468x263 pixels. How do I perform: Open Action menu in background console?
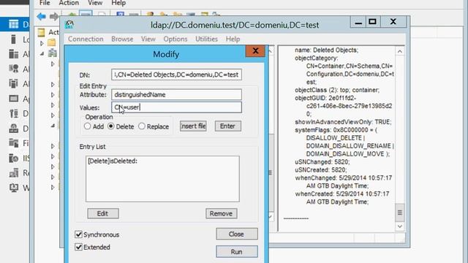(x=69, y=3)
